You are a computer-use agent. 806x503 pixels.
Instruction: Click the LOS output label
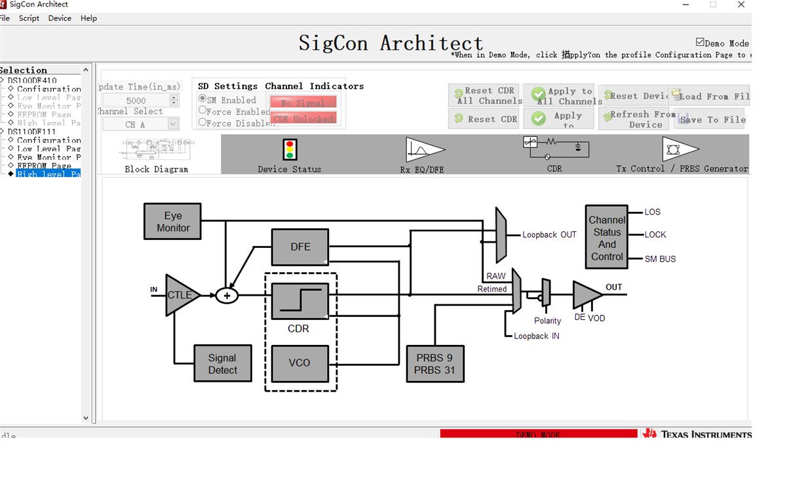pyautogui.click(x=653, y=212)
